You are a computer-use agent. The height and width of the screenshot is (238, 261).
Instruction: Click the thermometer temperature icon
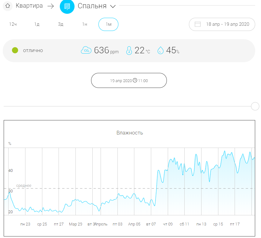(x=129, y=50)
